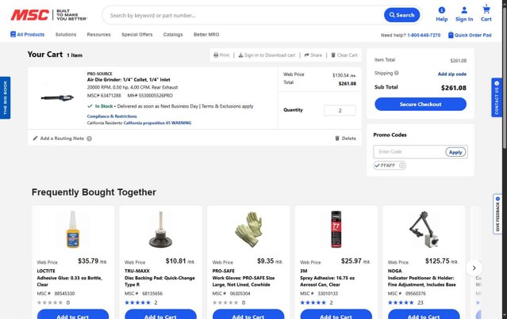
Task: Clear the cart with trash icon
Action: pyautogui.click(x=344, y=55)
